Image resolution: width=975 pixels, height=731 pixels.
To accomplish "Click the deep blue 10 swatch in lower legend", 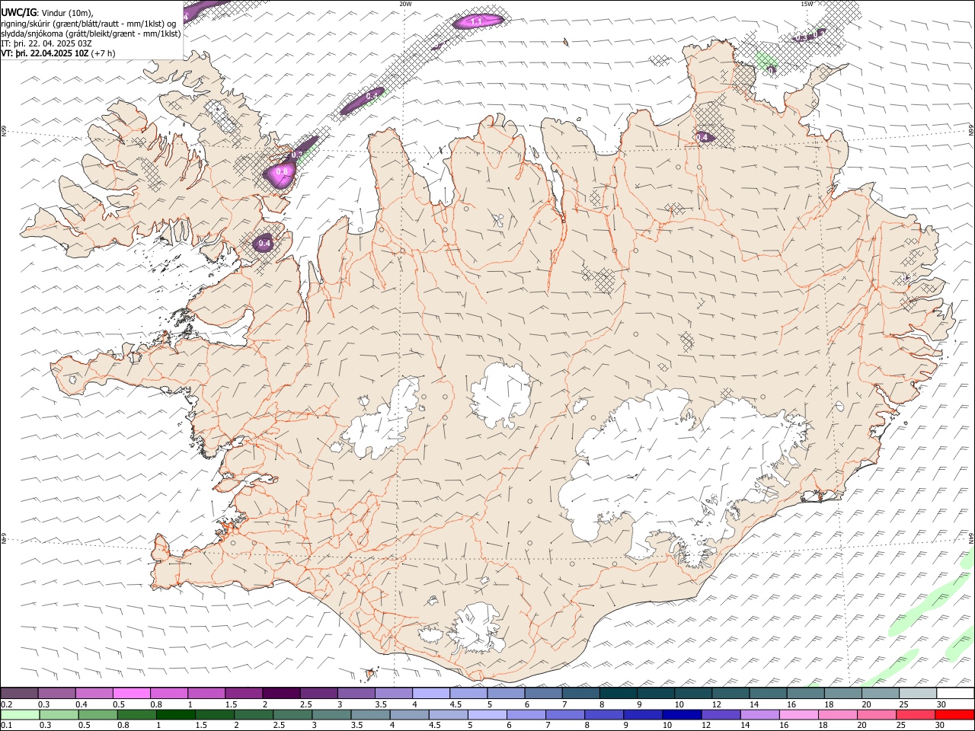I will point(681,714).
